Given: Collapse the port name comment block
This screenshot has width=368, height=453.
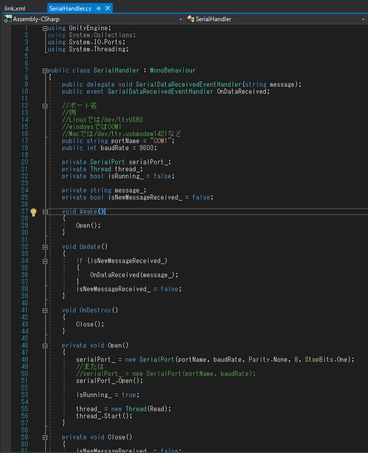Looking at the screenshot, I should pos(45,106).
